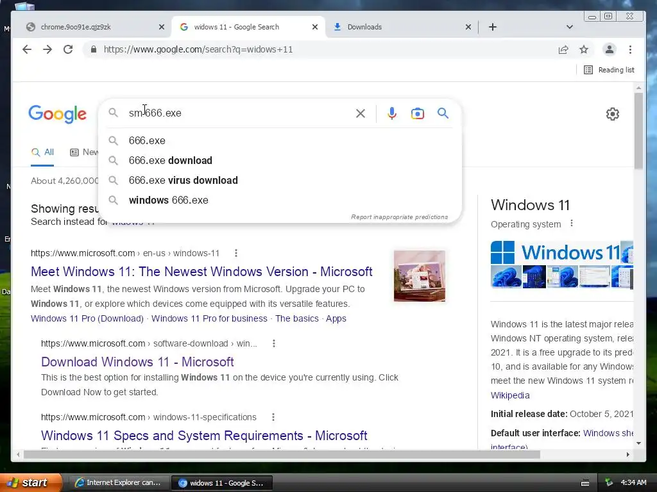Expand the tab search chevron

point(570,27)
